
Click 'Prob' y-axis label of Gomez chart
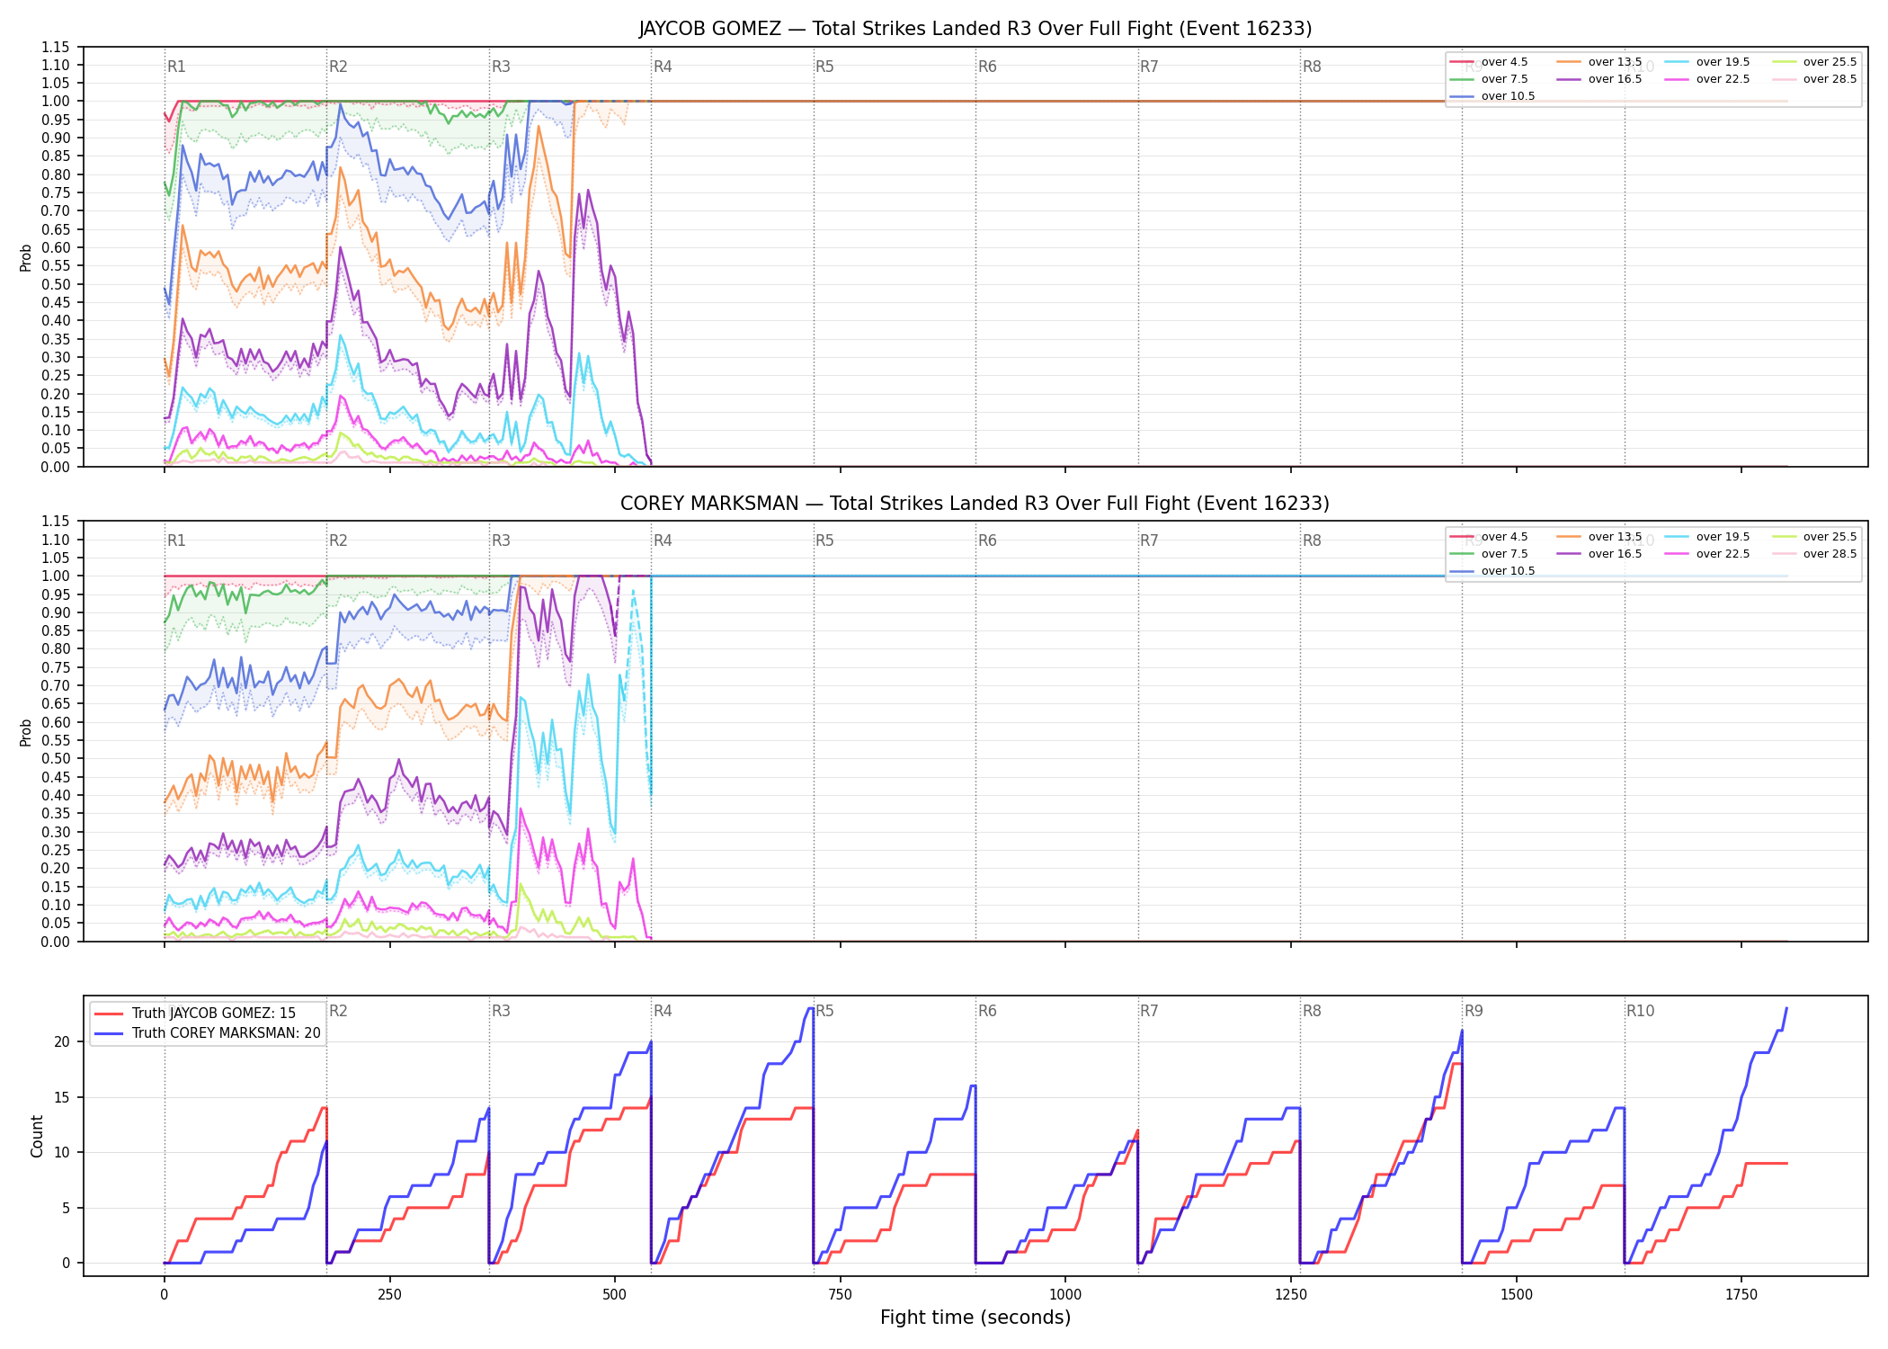pos(26,257)
